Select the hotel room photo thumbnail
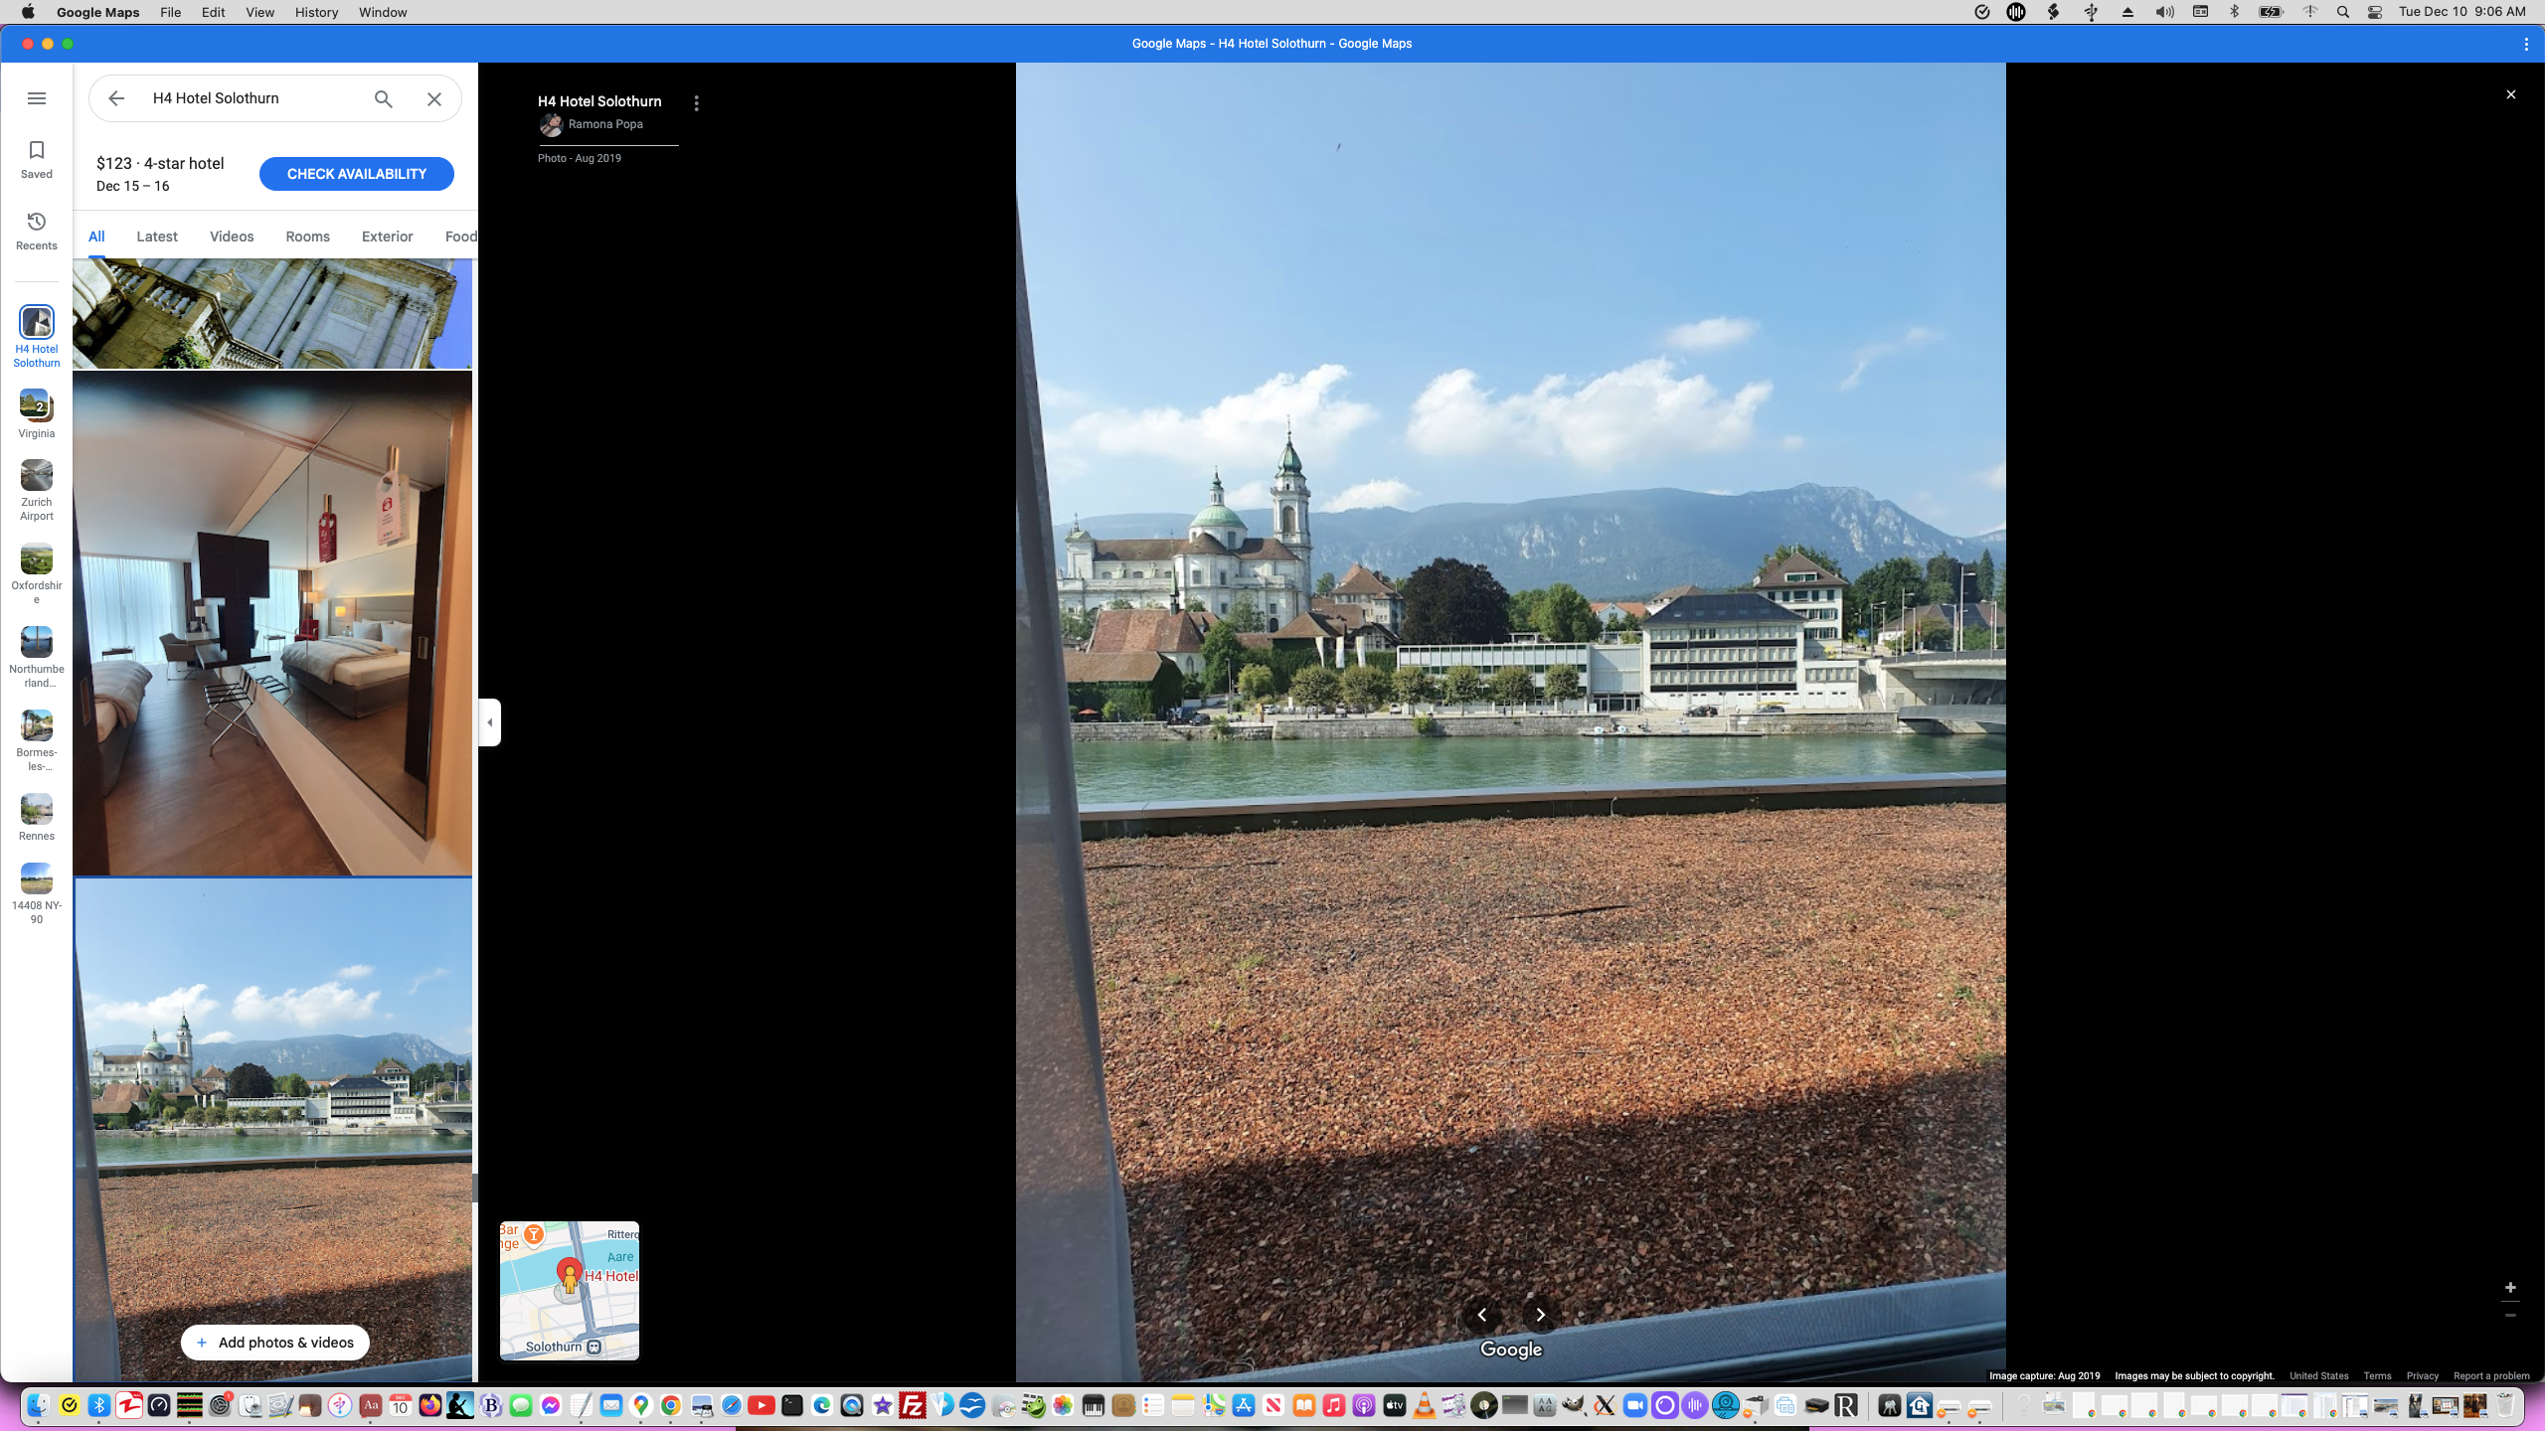Image resolution: width=2545 pixels, height=1431 pixels. tap(272, 623)
